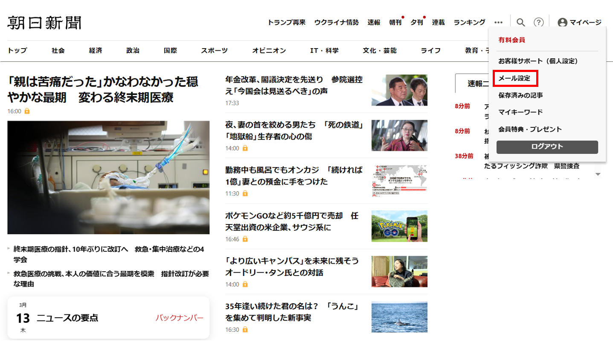Image resolution: width=613 pixels, height=345 pixels.
Task: Select the 国際 navigation tab
Action: (x=170, y=50)
